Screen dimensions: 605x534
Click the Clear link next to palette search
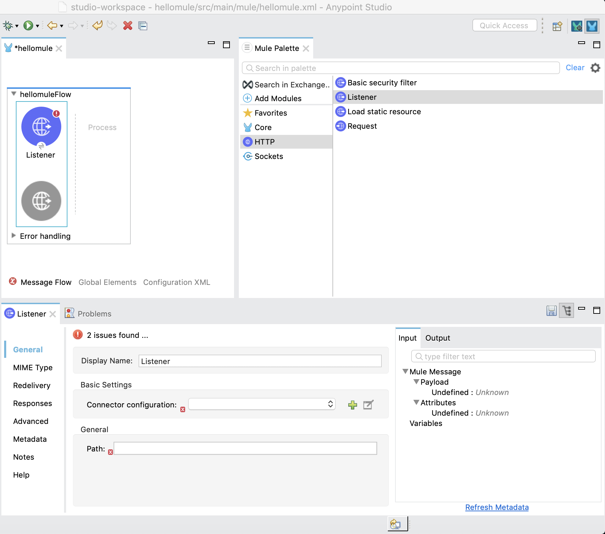[575, 67]
